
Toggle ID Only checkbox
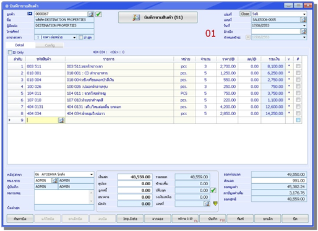[10, 52]
